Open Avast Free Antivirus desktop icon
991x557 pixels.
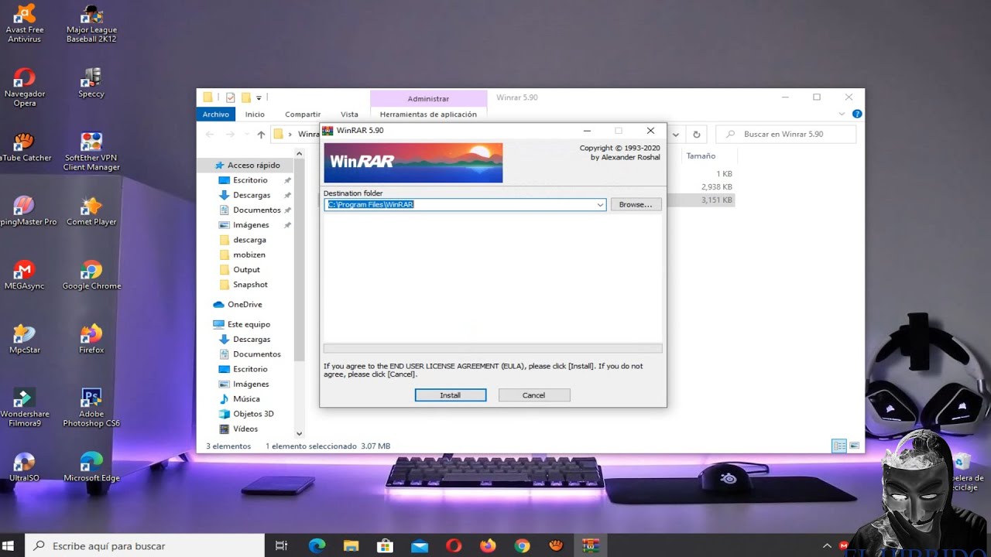click(x=25, y=23)
